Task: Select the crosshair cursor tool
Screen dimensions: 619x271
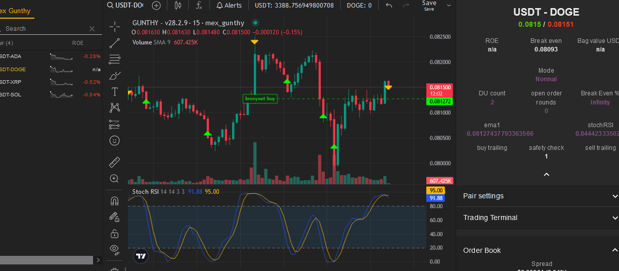Action: (x=115, y=26)
